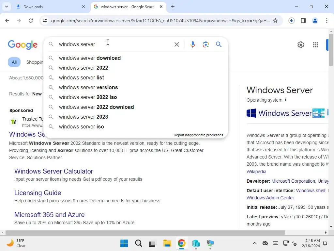This screenshot has height=251, width=334.
Task: Open the Chrome three-dot menu
Action: (327, 21)
